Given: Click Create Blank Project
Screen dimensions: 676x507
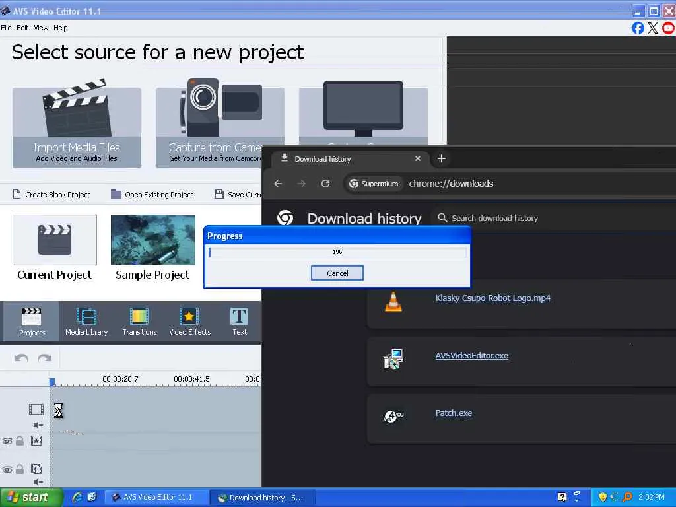Looking at the screenshot, I should [51, 195].
